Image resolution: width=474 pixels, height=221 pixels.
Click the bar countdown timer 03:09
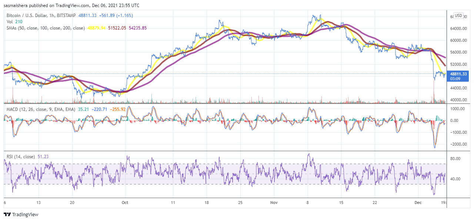click(x=455, y=79)
